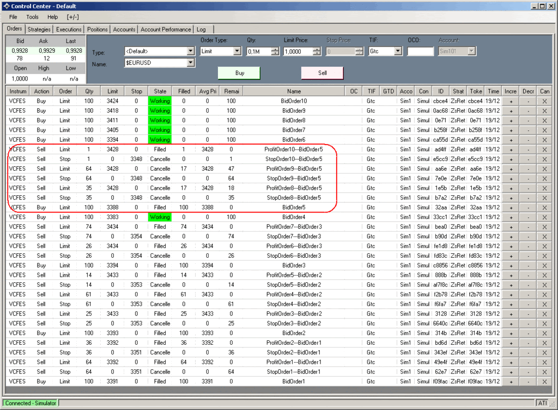
Task: Switch to the Executions tab
Action: (69, 29)
